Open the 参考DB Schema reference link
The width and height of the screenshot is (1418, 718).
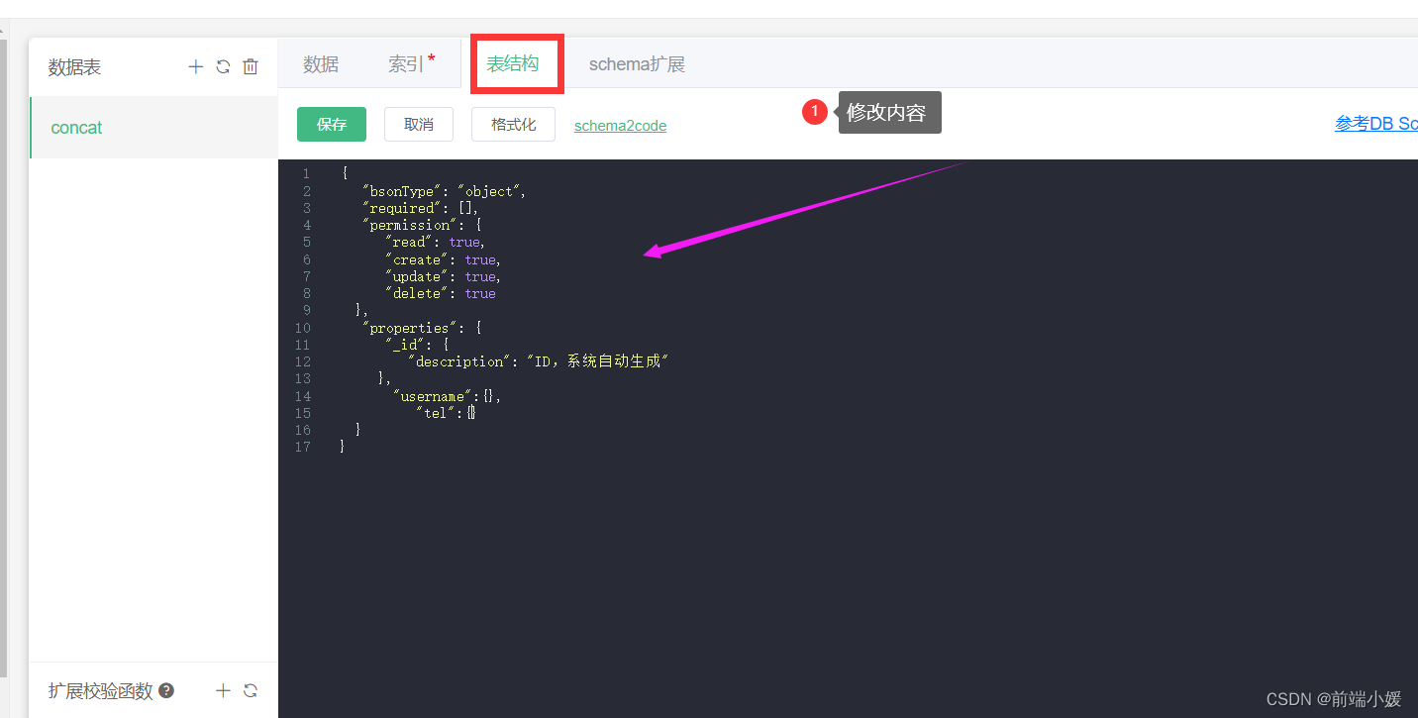tap(1376, 124)
